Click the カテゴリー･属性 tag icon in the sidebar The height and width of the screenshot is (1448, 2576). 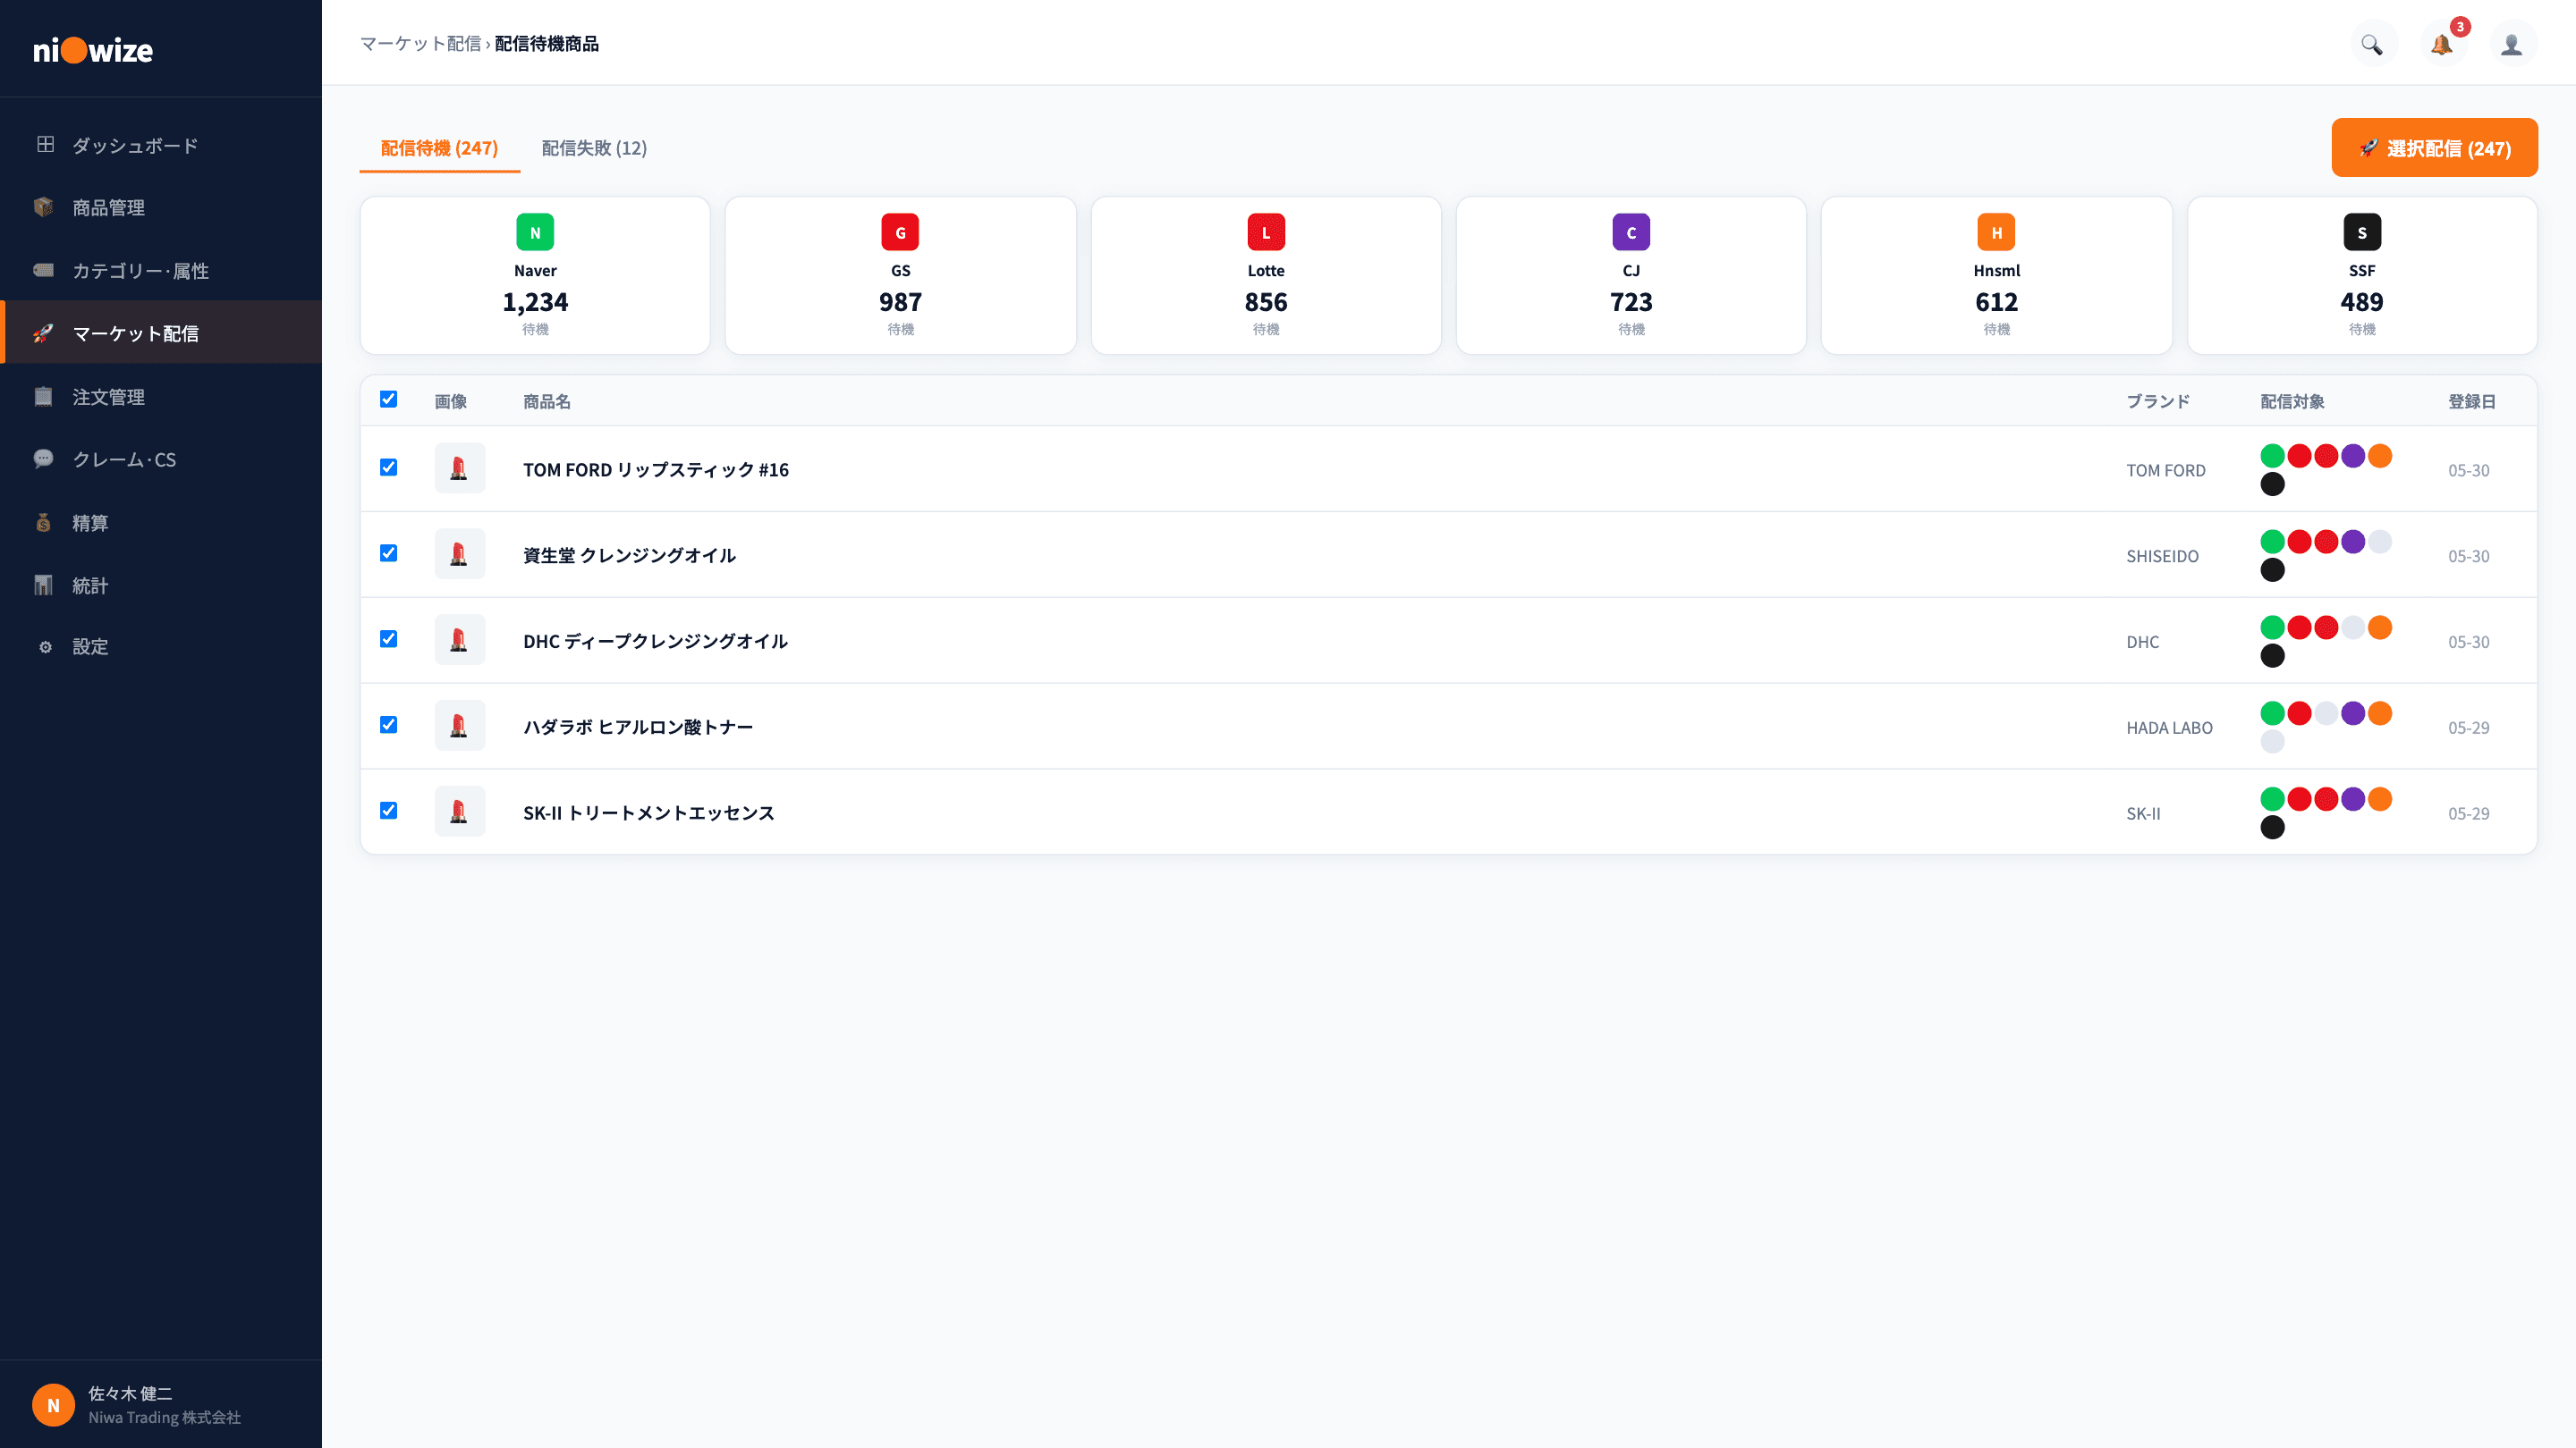44,270
